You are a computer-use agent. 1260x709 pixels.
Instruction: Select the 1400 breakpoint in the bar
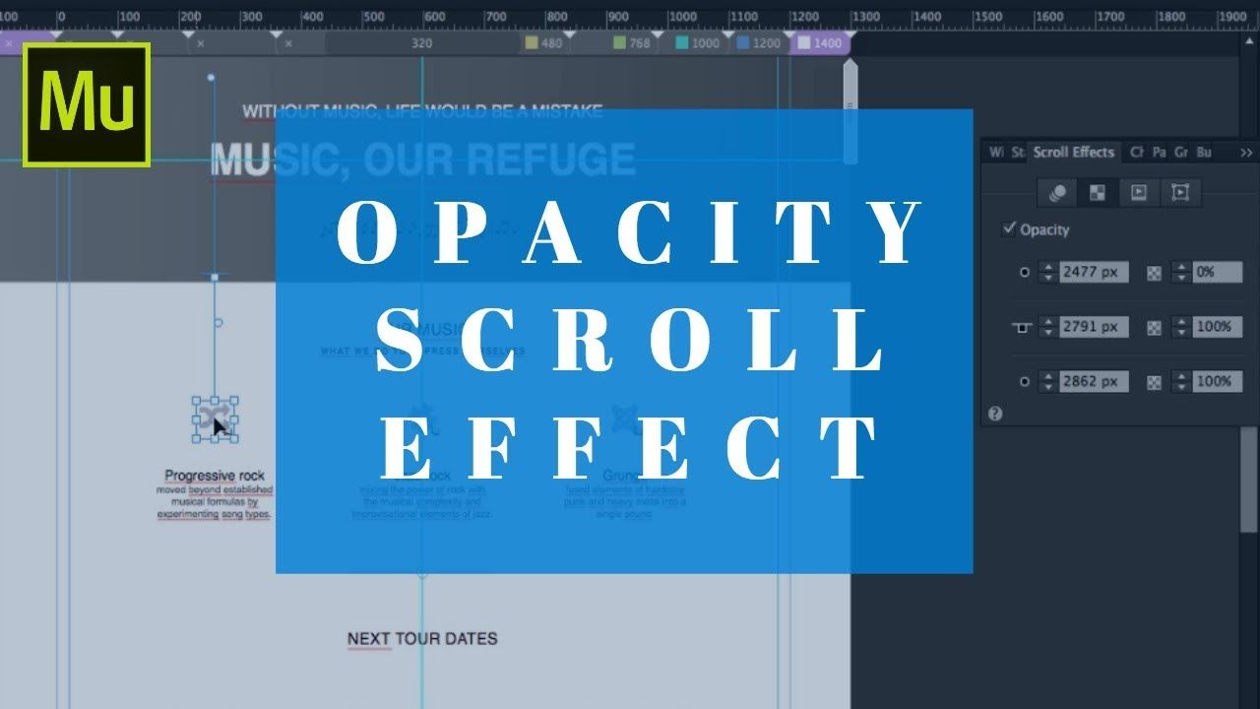click(821, 43)
